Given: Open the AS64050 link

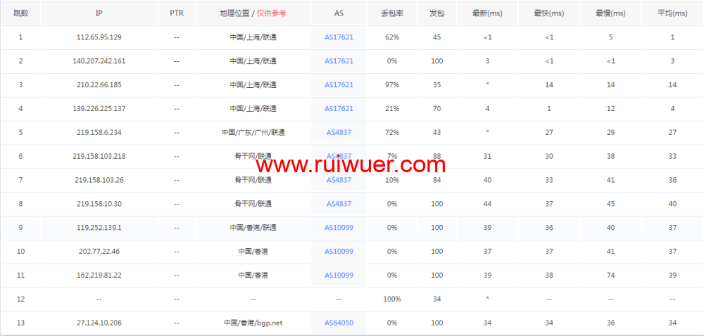Looking at the screenshot, I should coord(339,323).
